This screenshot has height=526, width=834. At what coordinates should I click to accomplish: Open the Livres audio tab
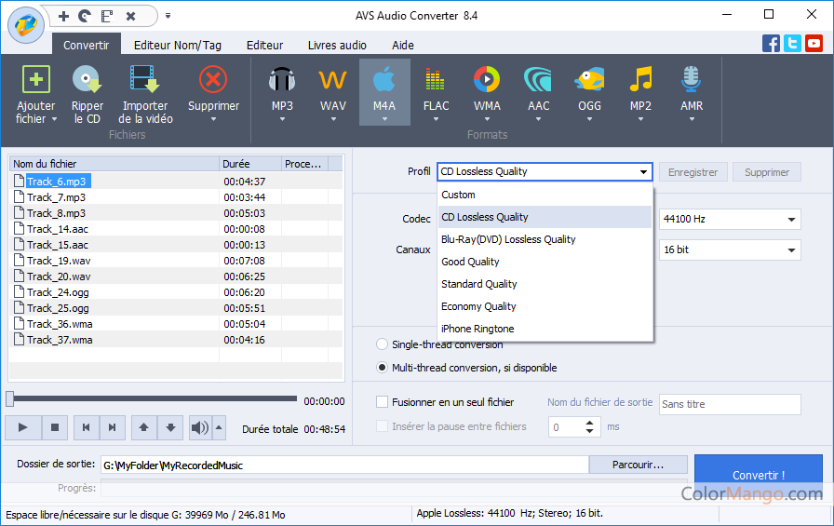(x=337, y=46)
